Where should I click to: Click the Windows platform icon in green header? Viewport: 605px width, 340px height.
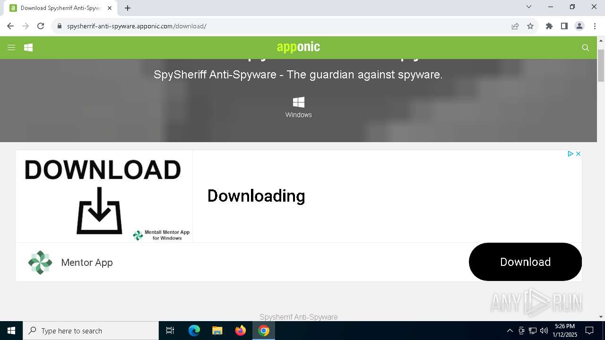28,47
